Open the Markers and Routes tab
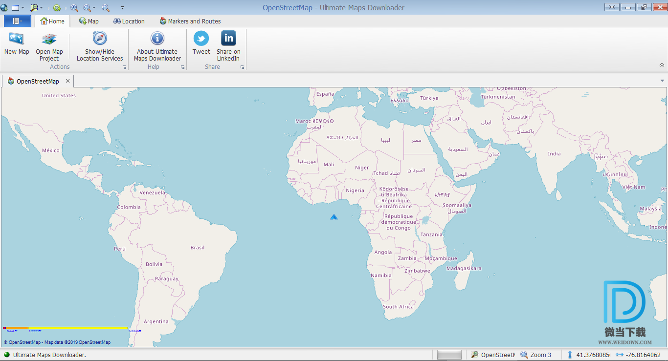The height and width of the screenshot is (361, 668). point(190,21)
